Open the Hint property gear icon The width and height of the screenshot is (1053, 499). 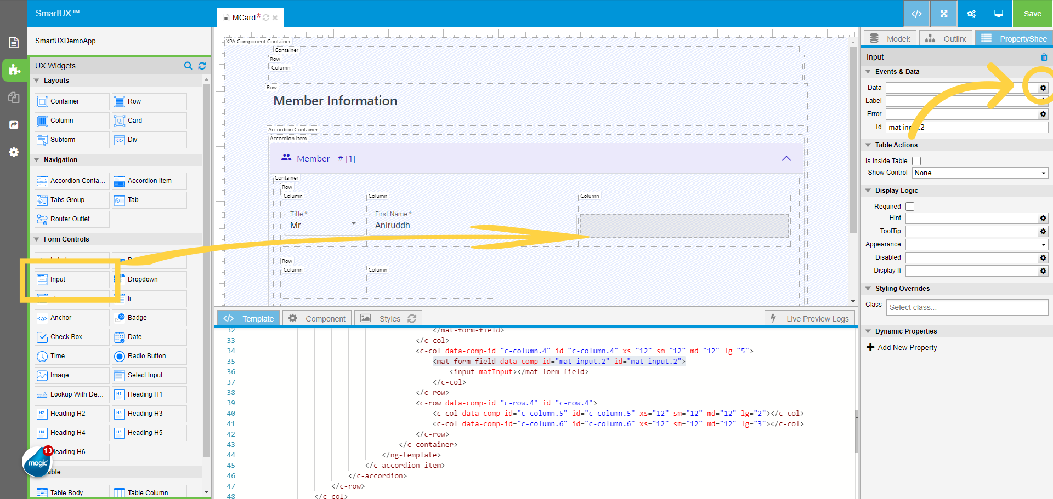[x=1043, y=218]
